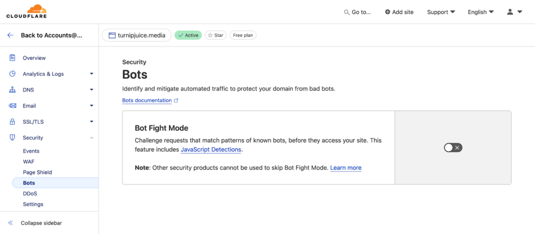
Task: Click the collapse sidebar double-chevron icon
Action: (10, 223)
